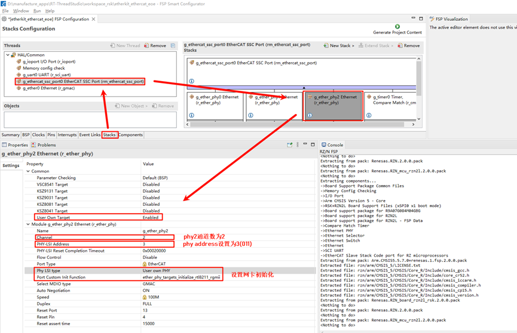Click the Properties panel view menu icon
Image resolution: width=517 pixels, height=333 pixels.
click(298, 144)
